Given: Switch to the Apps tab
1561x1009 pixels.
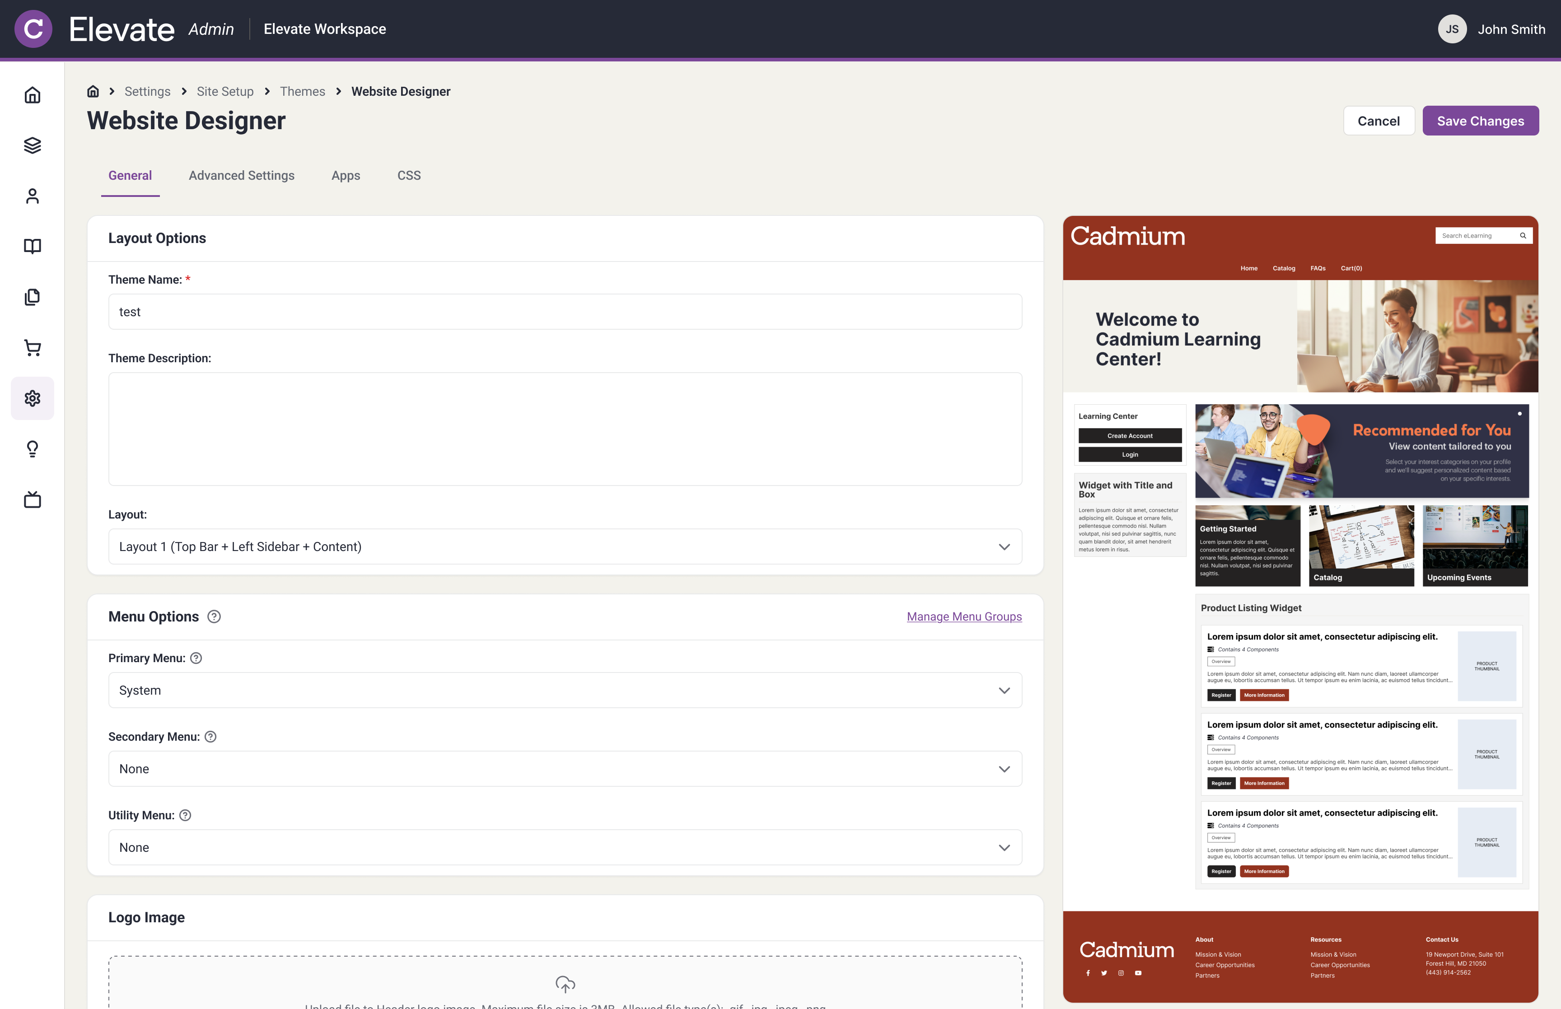Looking at the screenshot, I should point(346,176).
